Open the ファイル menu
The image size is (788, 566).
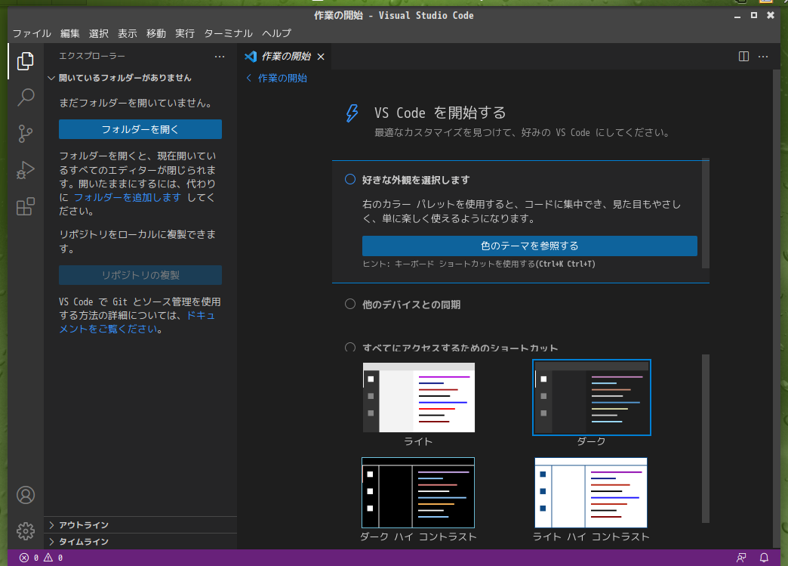tap(32, 33)
